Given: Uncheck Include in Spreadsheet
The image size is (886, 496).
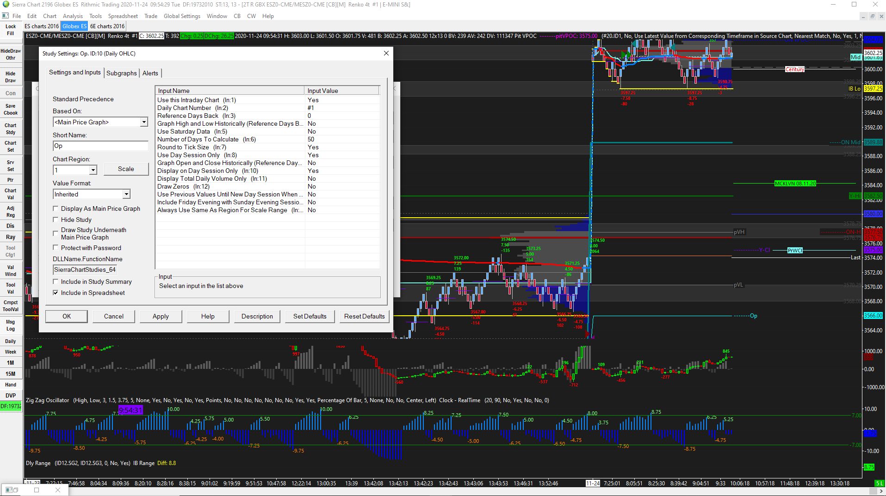Looking at the screenshot, I should 56,293.
